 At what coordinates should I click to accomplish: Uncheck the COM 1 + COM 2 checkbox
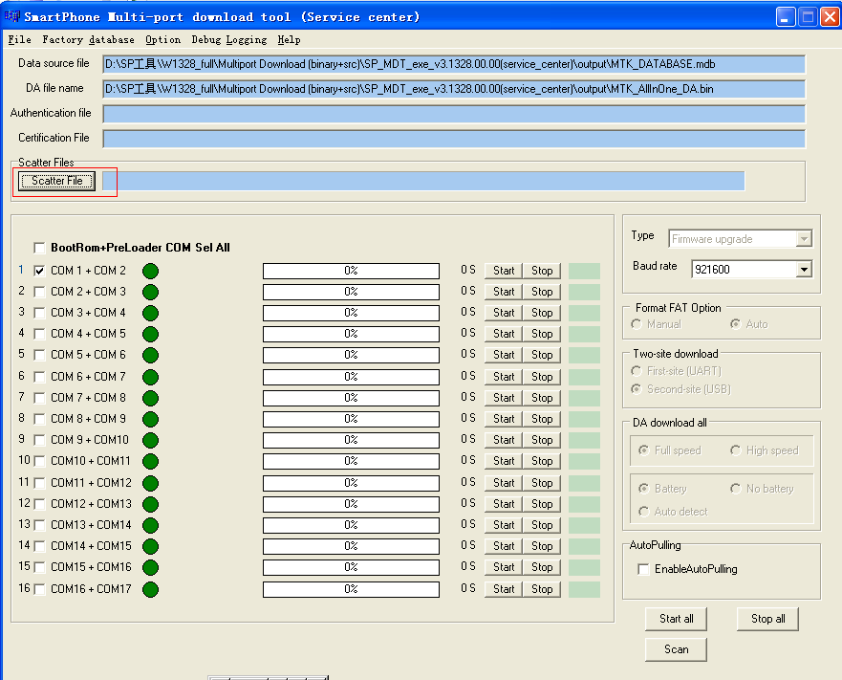pos(39,271)
